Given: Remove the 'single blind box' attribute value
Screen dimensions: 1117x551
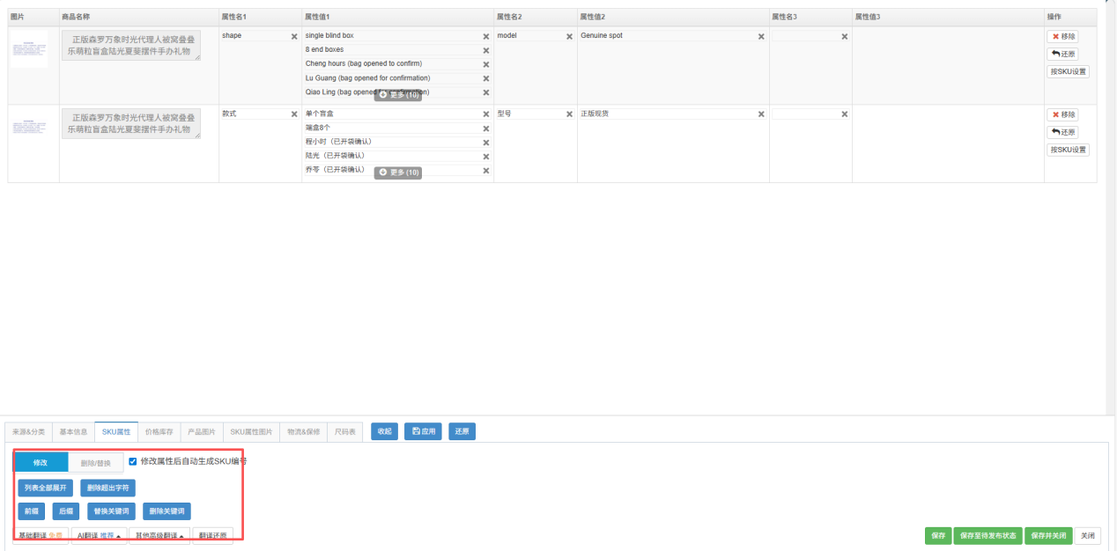Looking at the screenshot, I should [485, 36].
